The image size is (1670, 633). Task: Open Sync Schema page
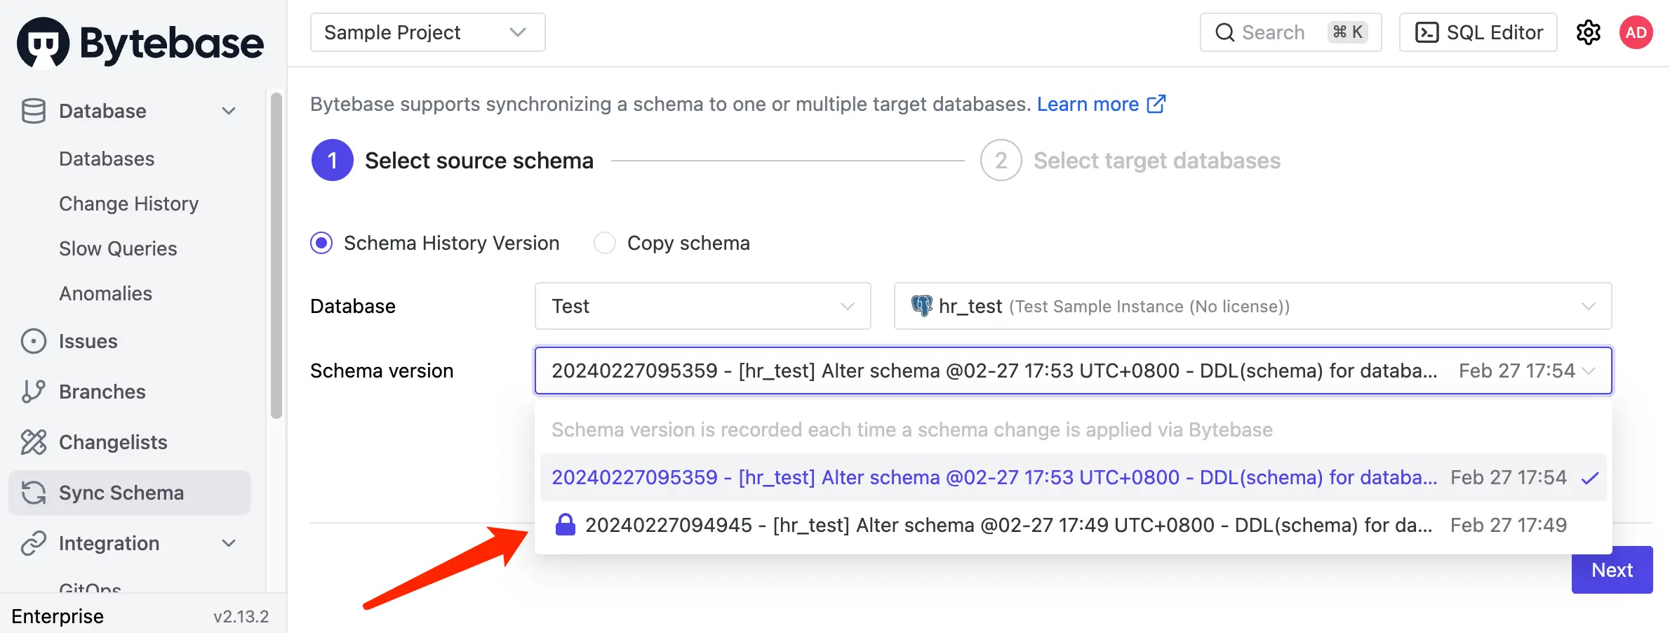click(x=130, y=493)
